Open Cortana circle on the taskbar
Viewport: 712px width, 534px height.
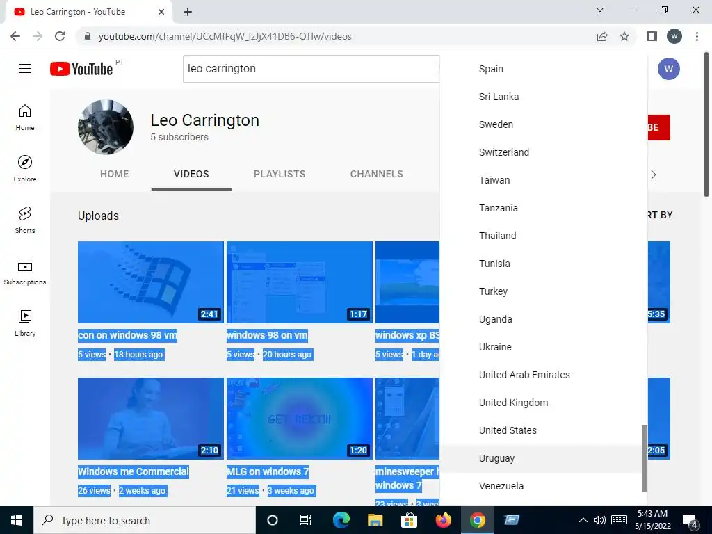point(273,520)
